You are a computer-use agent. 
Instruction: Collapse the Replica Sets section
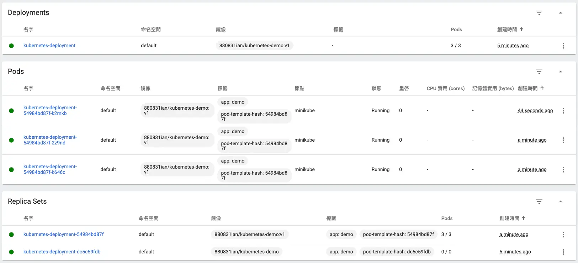[x=561, y=202]
